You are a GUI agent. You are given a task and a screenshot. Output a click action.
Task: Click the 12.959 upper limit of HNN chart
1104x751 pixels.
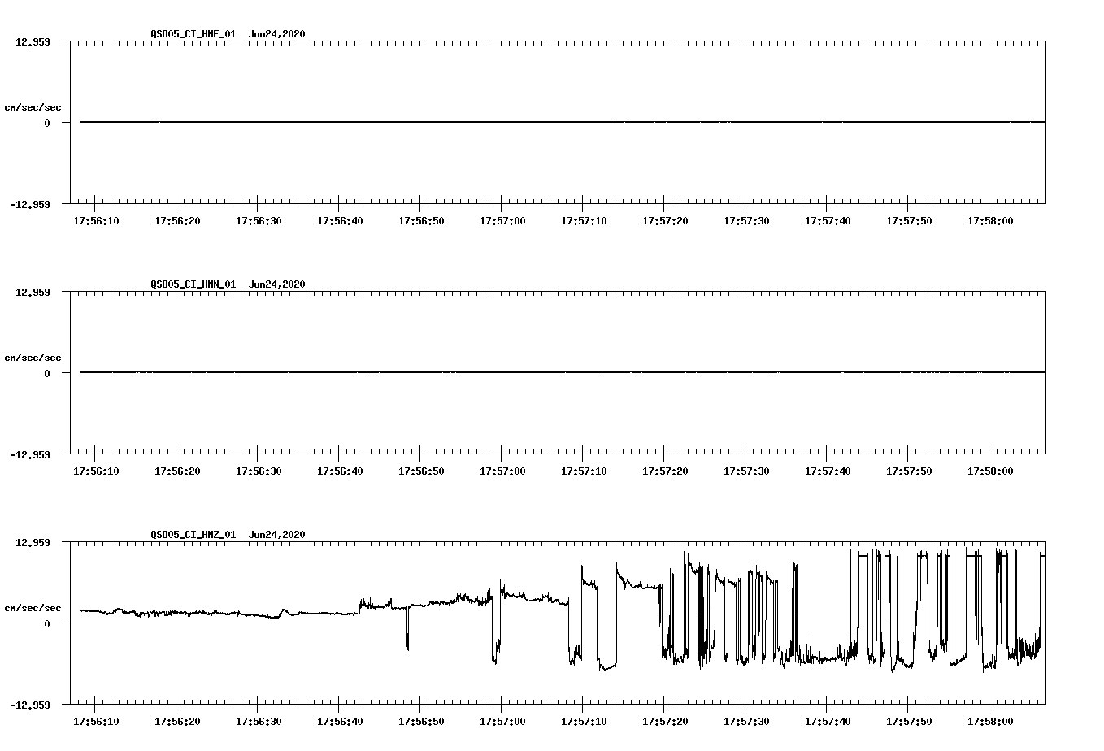click(33, 292)
